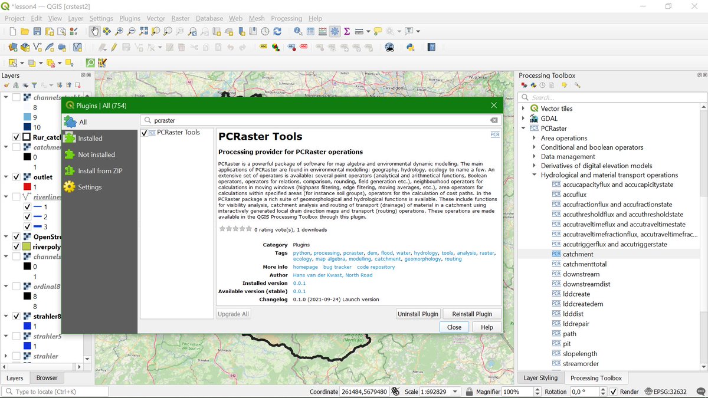Open Install from ZIP section
This screenshot has width=708, height=398.
pyautogui.click(x=100, y=171)
